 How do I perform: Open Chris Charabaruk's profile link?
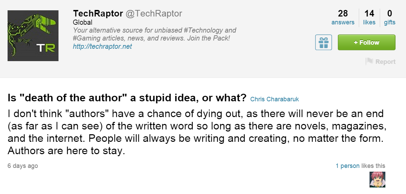(275, 99)
